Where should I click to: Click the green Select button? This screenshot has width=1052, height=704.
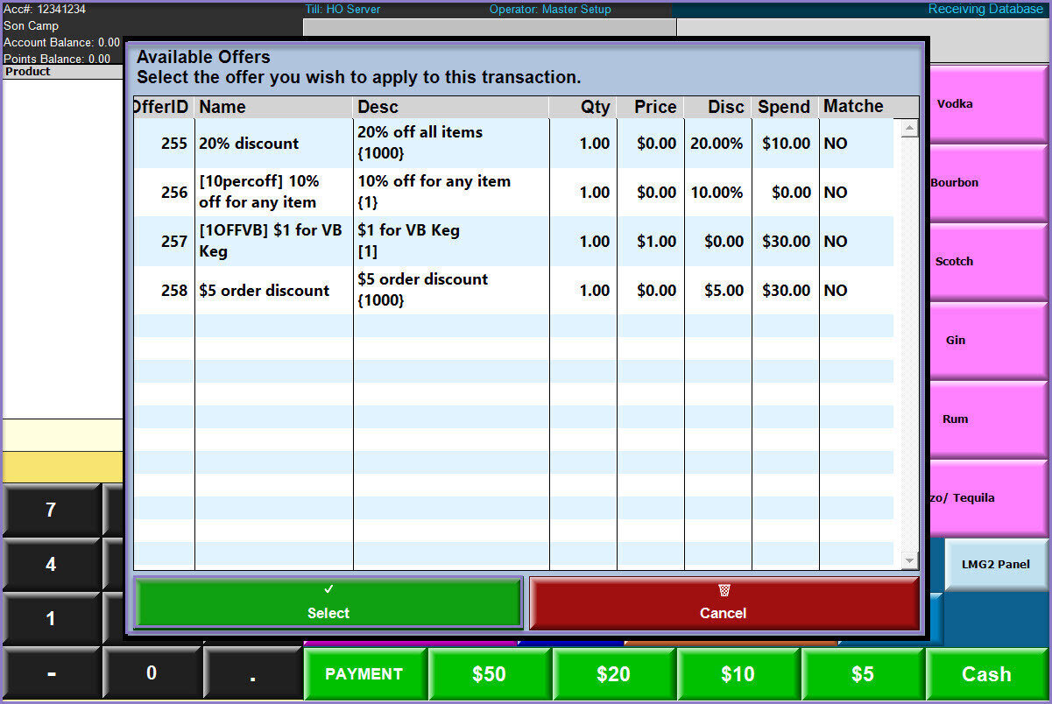[328, 602]
